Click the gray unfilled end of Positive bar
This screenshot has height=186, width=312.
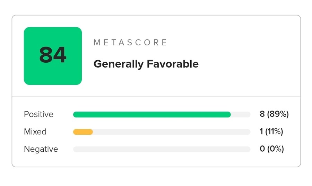pyautogui.click(x=241, y=115)
